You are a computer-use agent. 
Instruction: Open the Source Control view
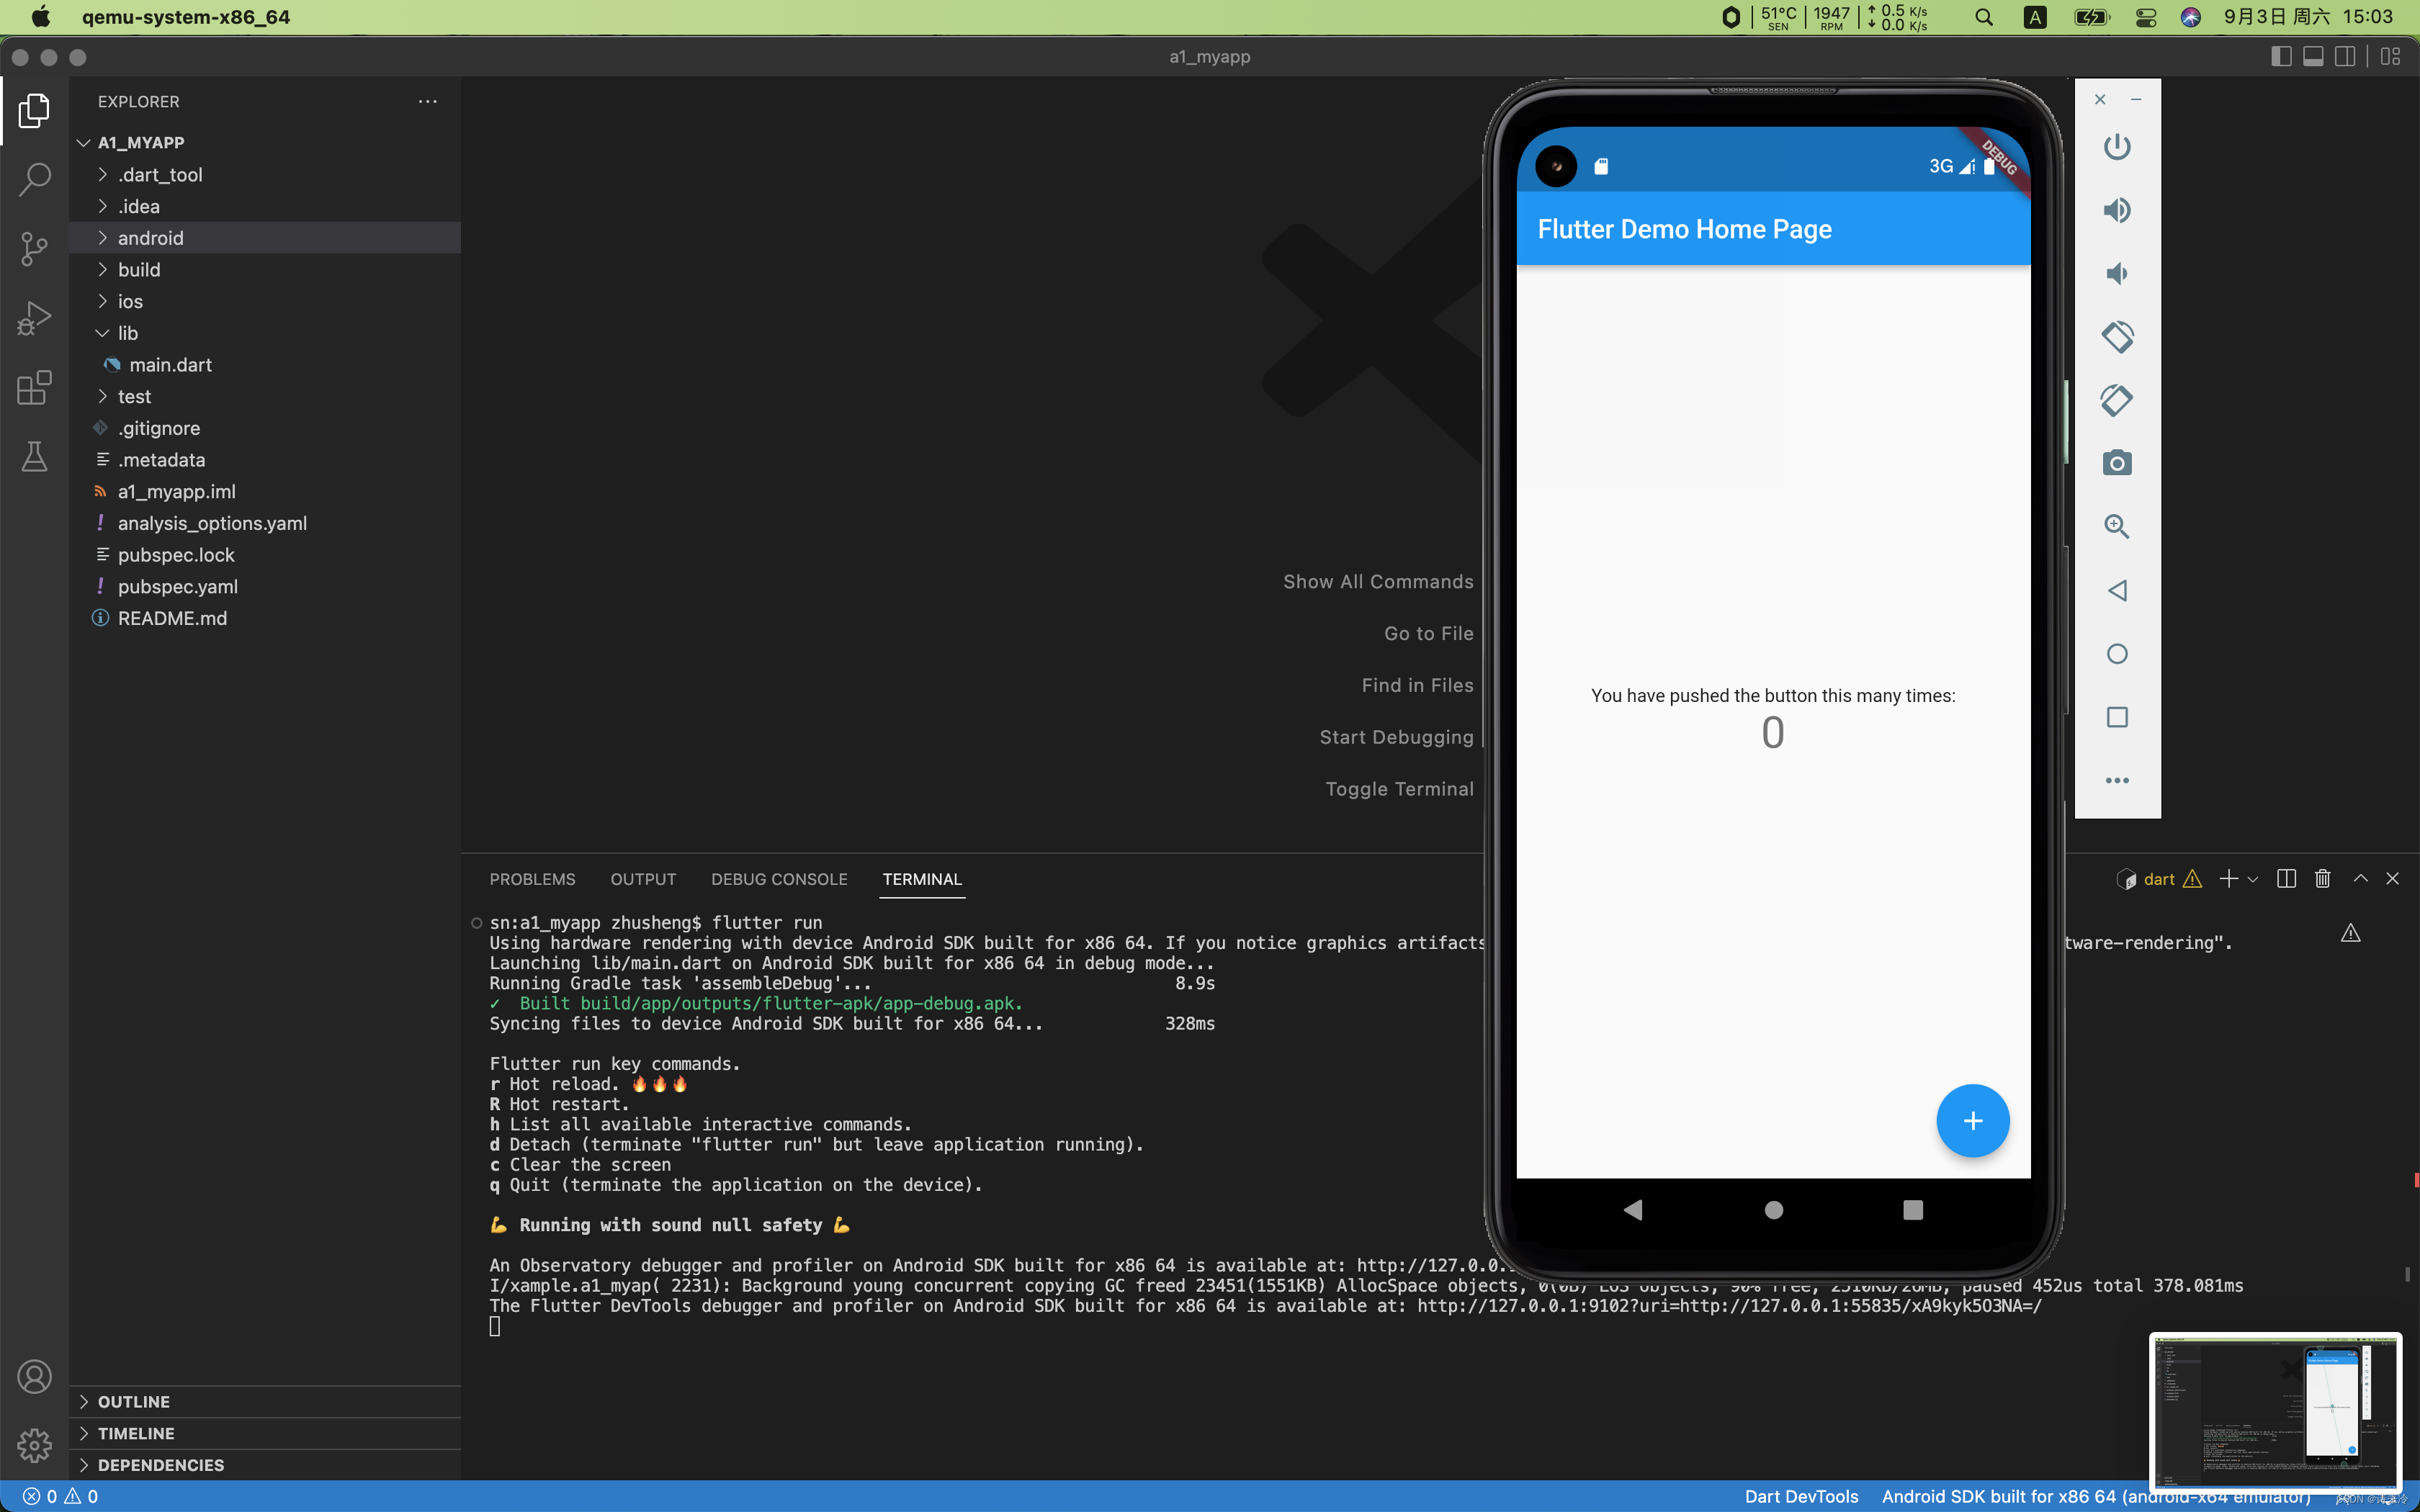[34, 249]
